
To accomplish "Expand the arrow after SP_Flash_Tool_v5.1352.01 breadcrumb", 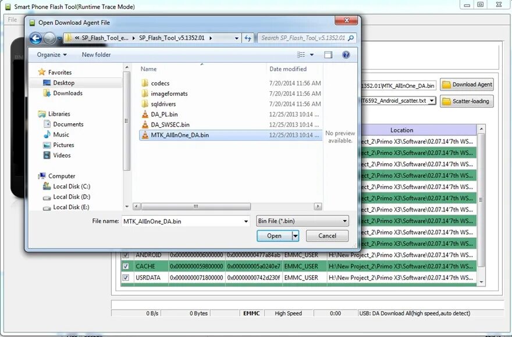I will pos(211,38).
